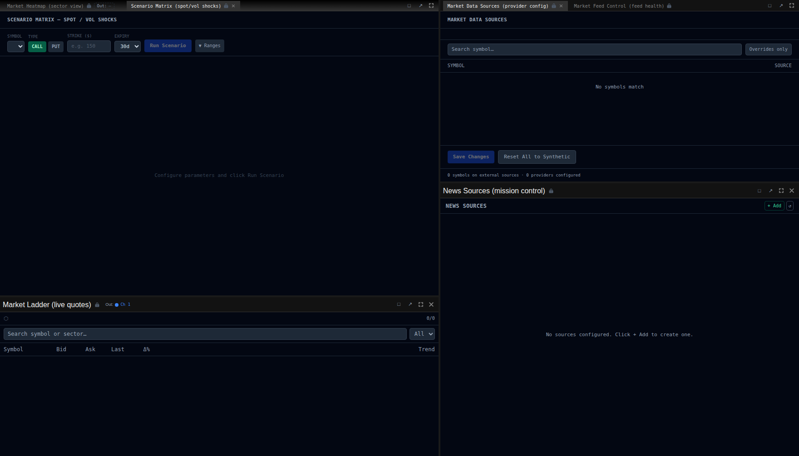
Task: Click the Ask column header
Action: pos(90,349)
